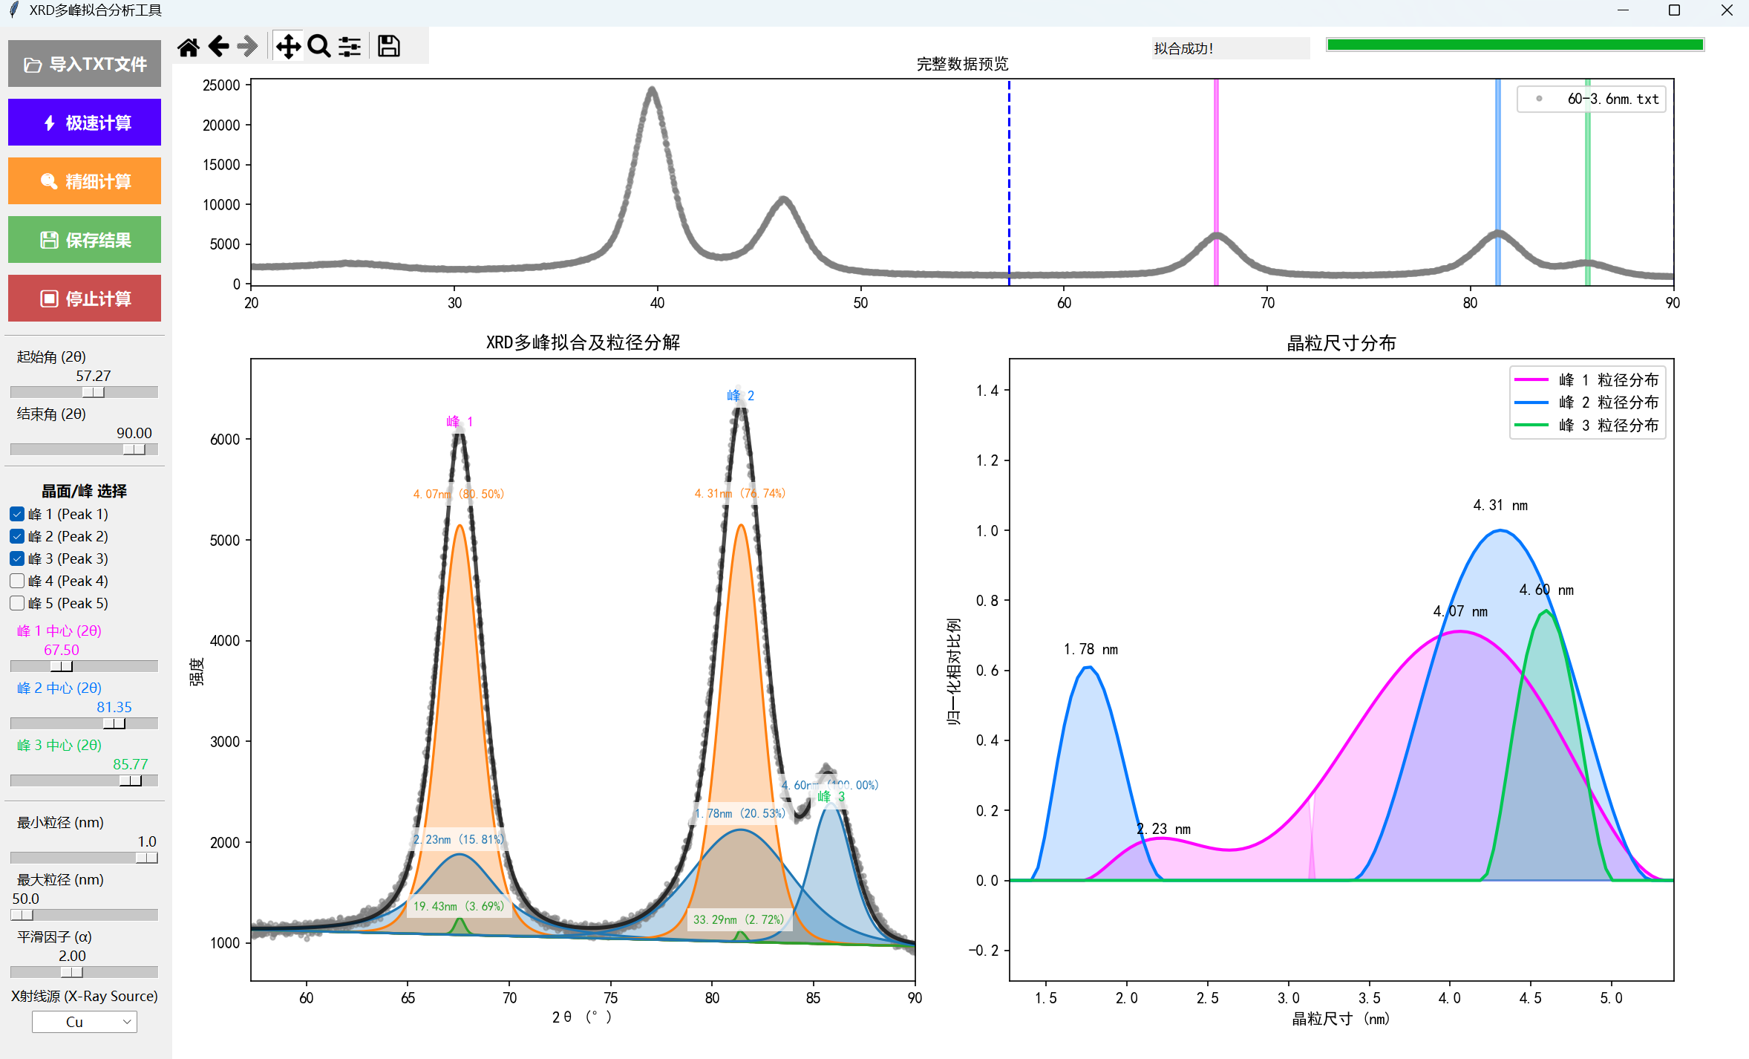Screen dimensions: 1749x1059
Task: Click 峰 3 粒径分布 legend entry
Action: (1608, 426)
